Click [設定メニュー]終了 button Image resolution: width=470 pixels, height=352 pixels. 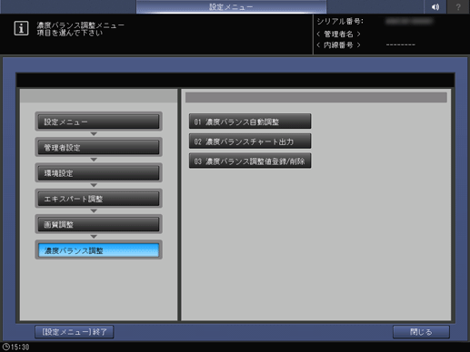coord(75,332)
